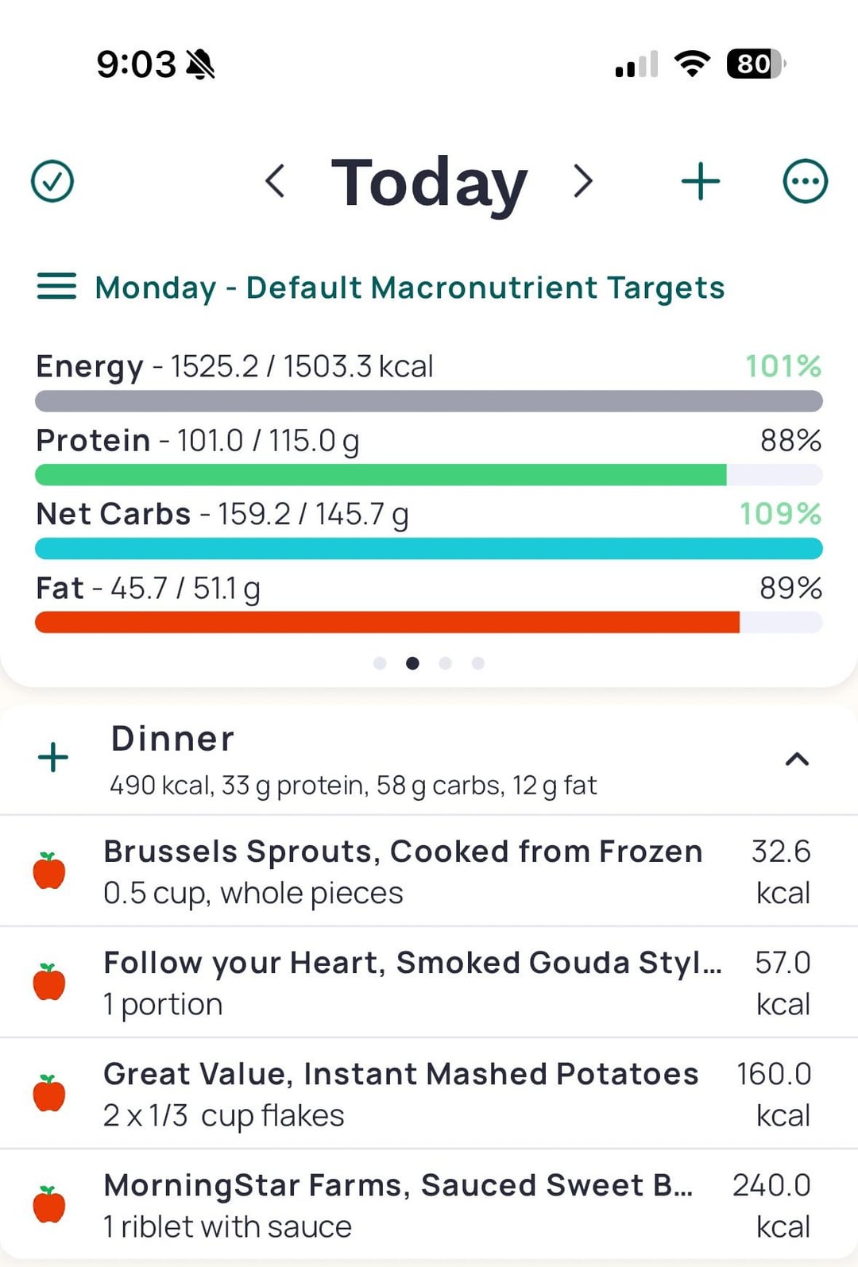Tap the Today date title
The image size is (858, 1267).
tap(429, 183)
